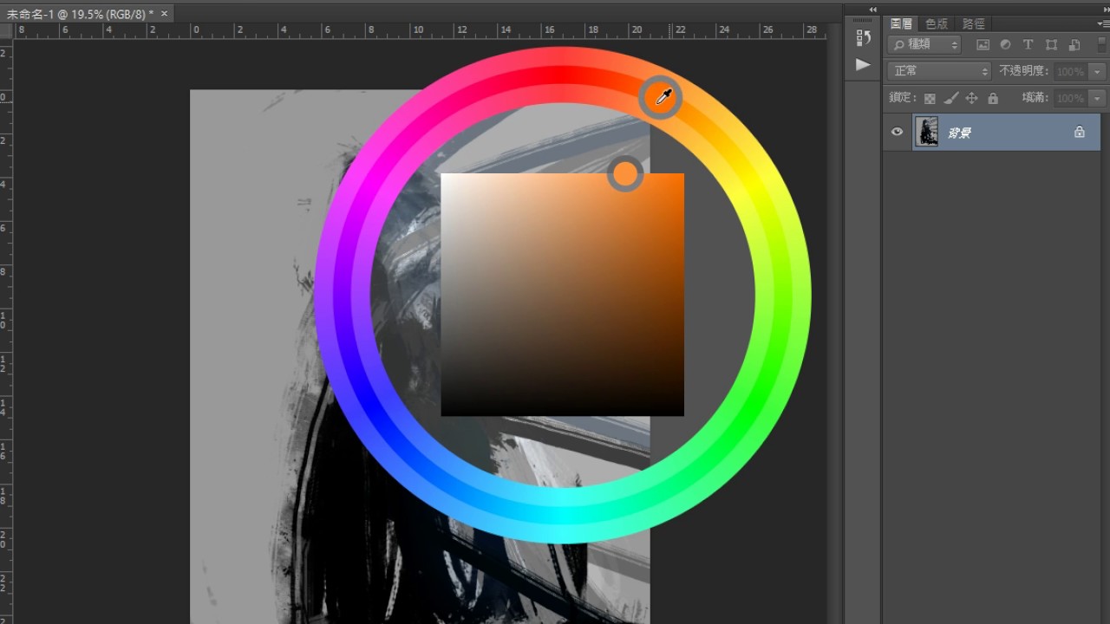The image size is (1110, 624).
Task: Lock image pixels brush icon
Action: point(951,99)
